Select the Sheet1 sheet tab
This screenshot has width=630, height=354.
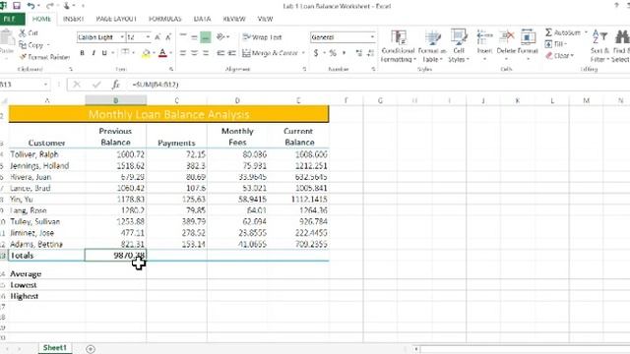55,347
